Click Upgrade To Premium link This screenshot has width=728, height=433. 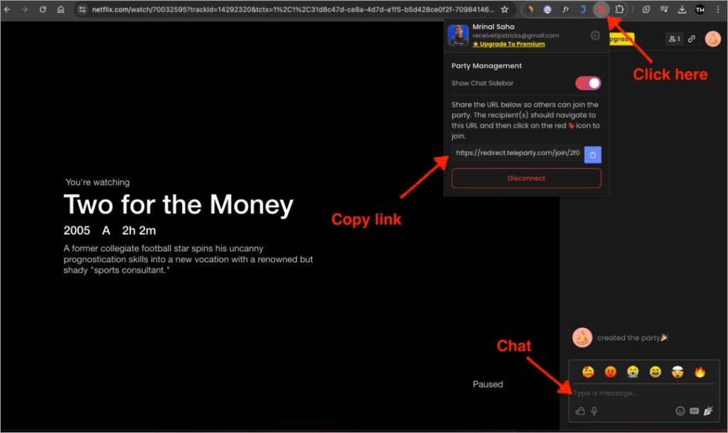click(509, 44)
